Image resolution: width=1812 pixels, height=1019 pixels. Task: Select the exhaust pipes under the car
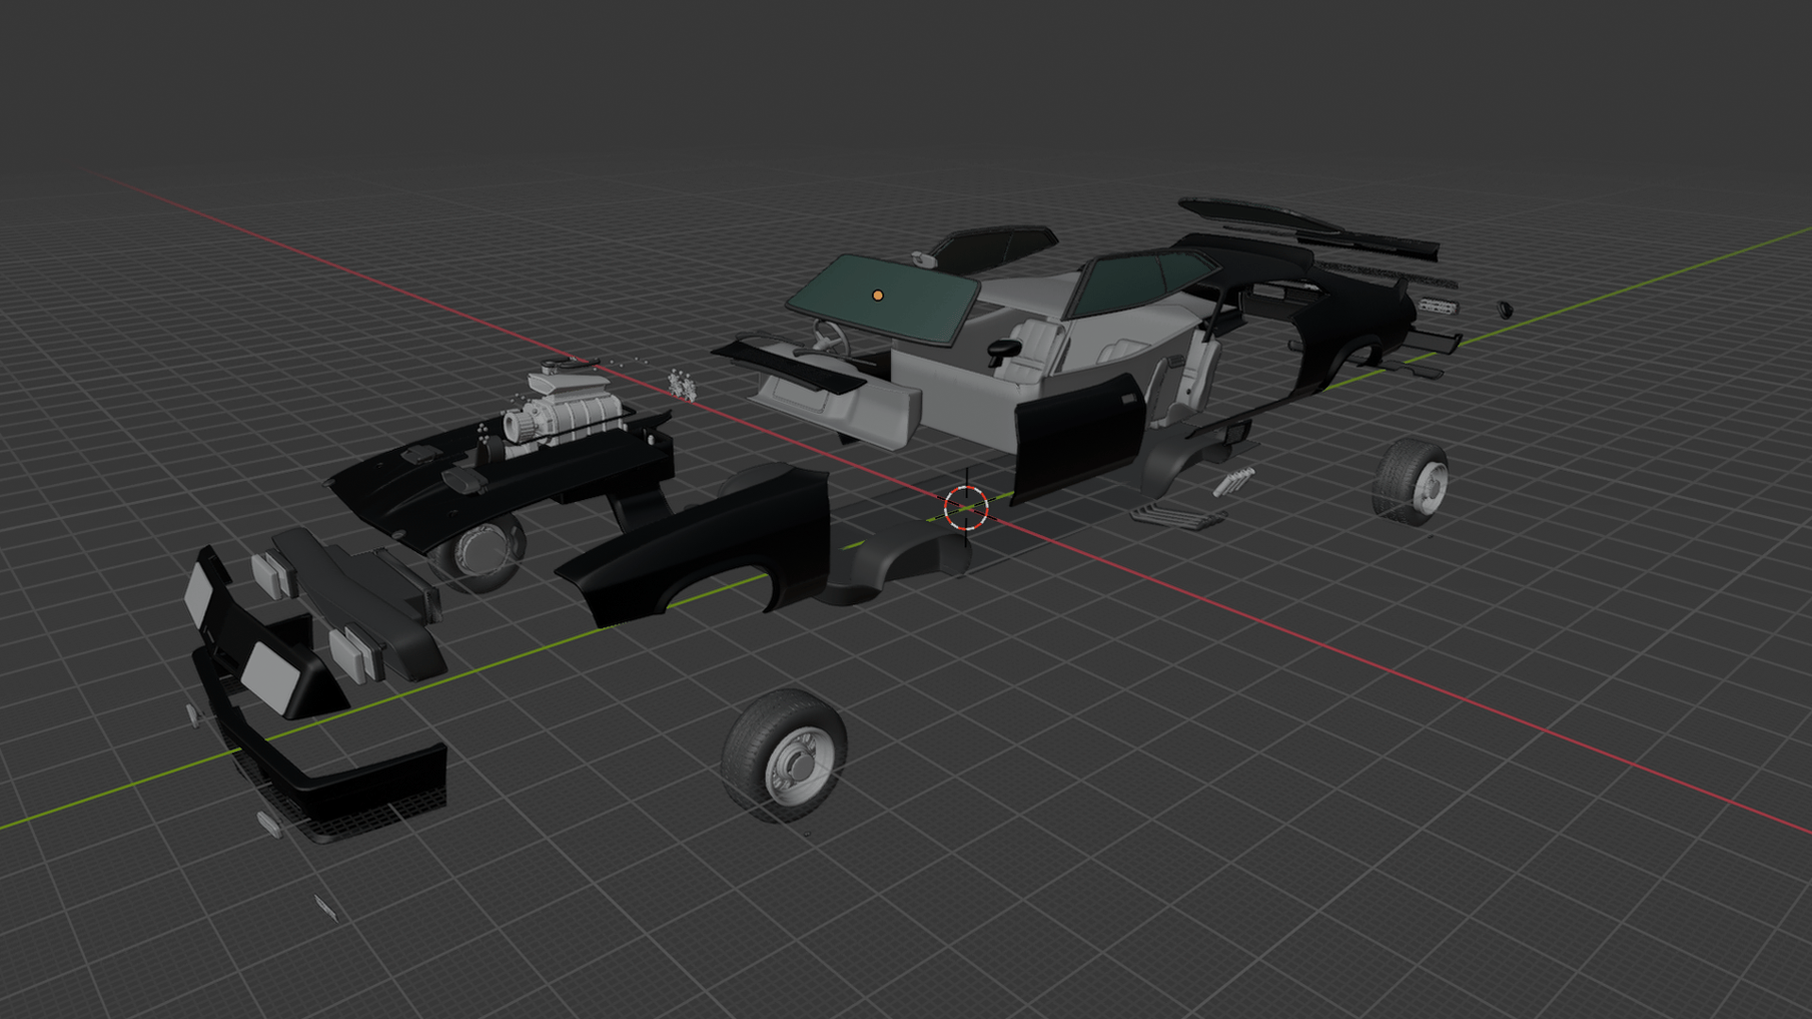point(1180,516)
